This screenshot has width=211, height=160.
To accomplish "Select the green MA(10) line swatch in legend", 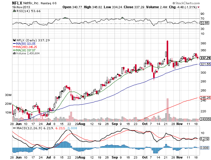I will pyautogui.click(x=14, y=50).
